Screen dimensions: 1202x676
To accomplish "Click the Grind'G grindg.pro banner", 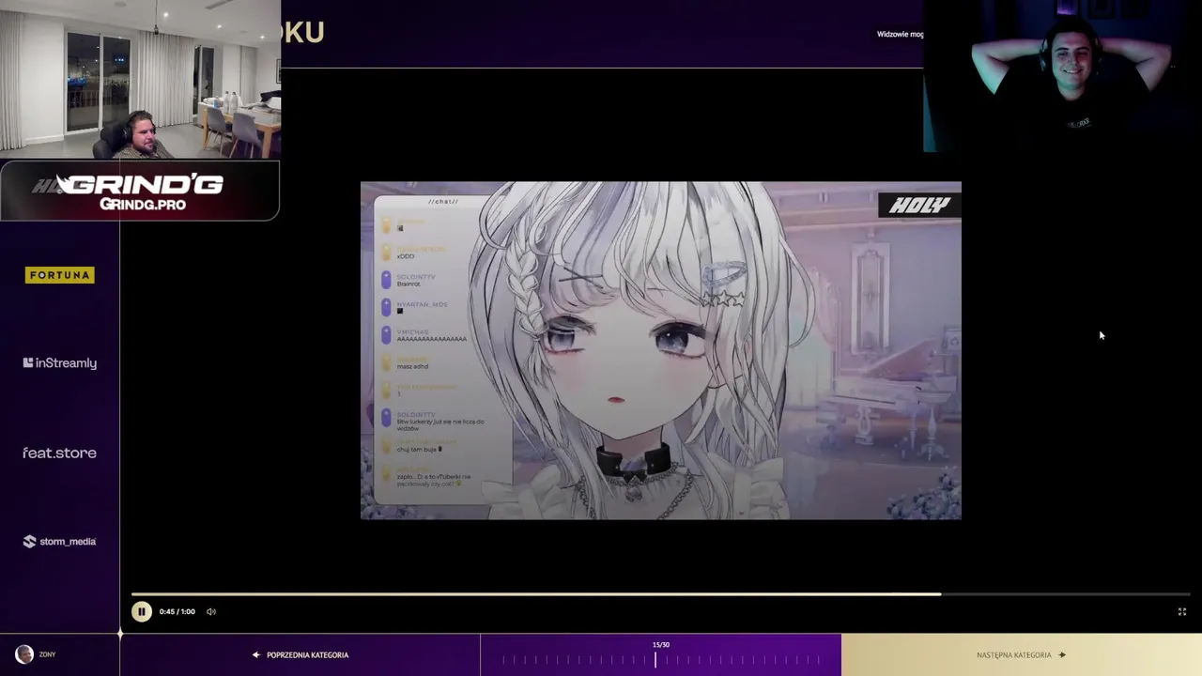I will click(140, 191).
